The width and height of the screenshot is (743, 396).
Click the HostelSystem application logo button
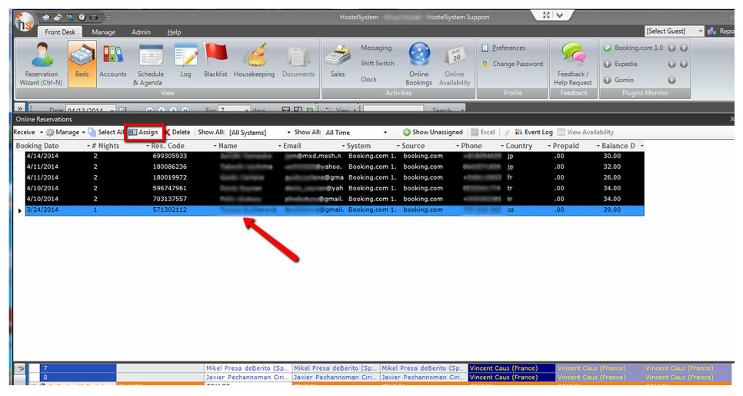tap(24, 22)
